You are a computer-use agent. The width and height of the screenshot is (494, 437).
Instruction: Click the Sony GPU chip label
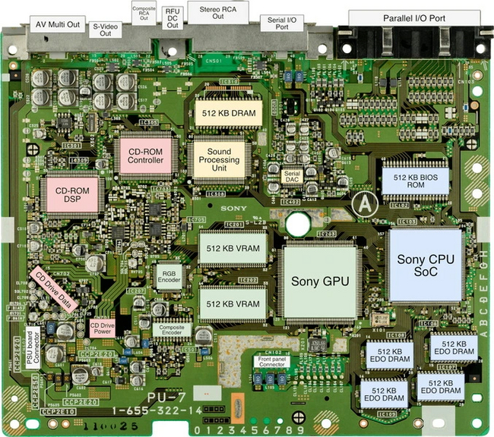click(x=320, y=281)
